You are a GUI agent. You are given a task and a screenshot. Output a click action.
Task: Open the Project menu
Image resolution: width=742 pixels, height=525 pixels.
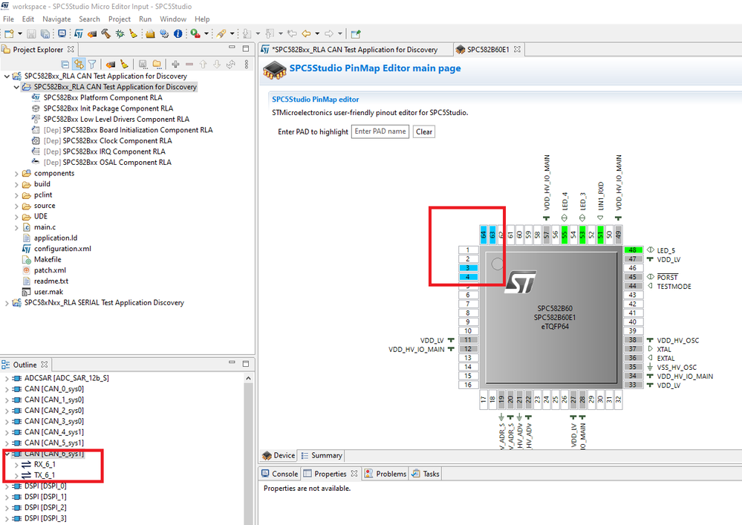click(x=120, y=19)
